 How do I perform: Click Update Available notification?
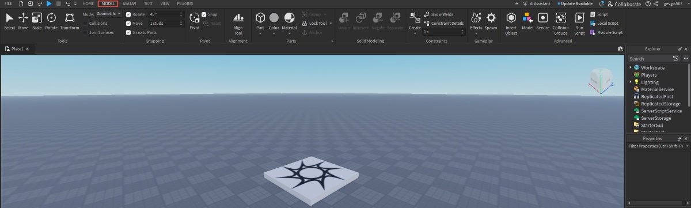[x=577, y=3]
